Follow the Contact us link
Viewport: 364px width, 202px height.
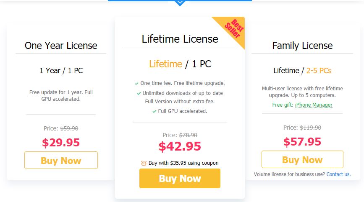tap(338, 174)
